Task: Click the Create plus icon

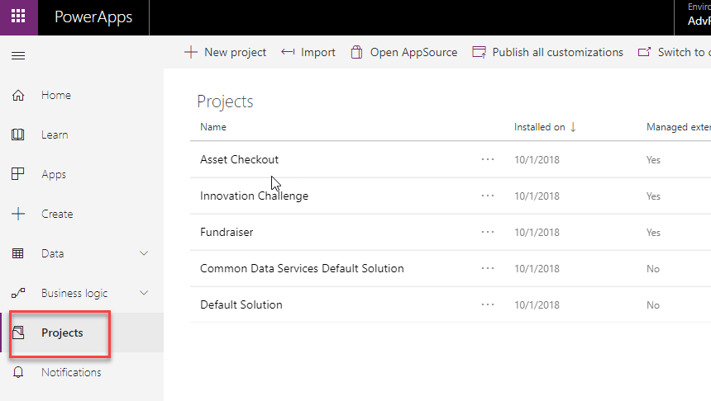Action: (x=18, y=214)
